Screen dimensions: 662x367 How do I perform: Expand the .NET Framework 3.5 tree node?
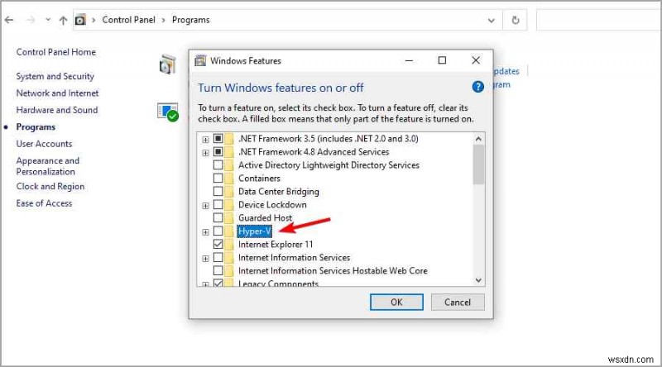[205, 139]
